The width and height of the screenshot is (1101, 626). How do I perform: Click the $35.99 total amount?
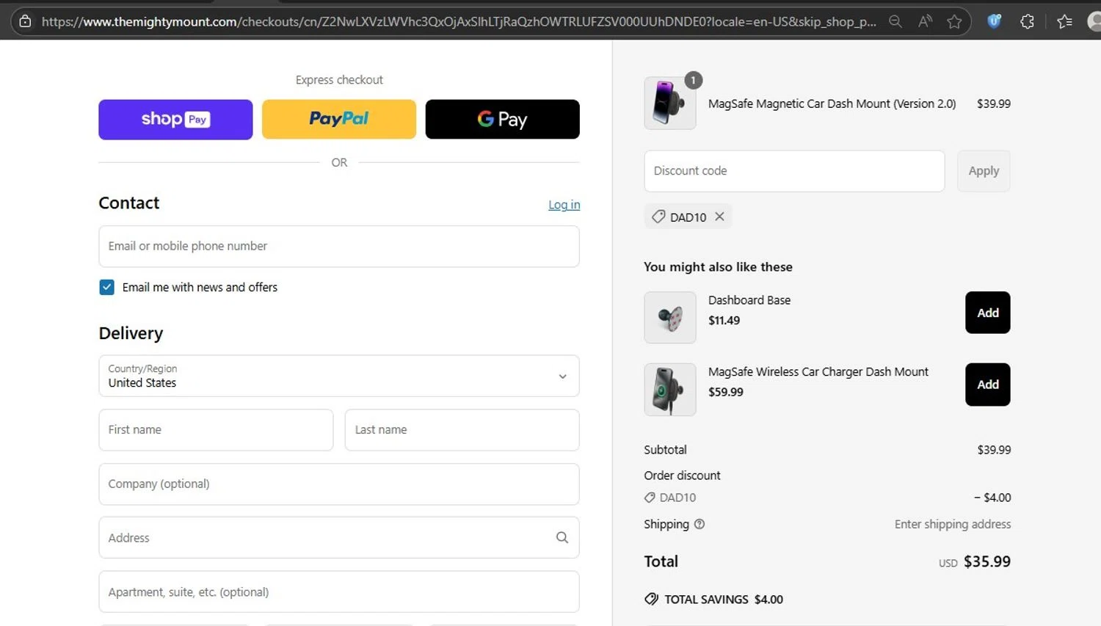[x=986, y=561]
